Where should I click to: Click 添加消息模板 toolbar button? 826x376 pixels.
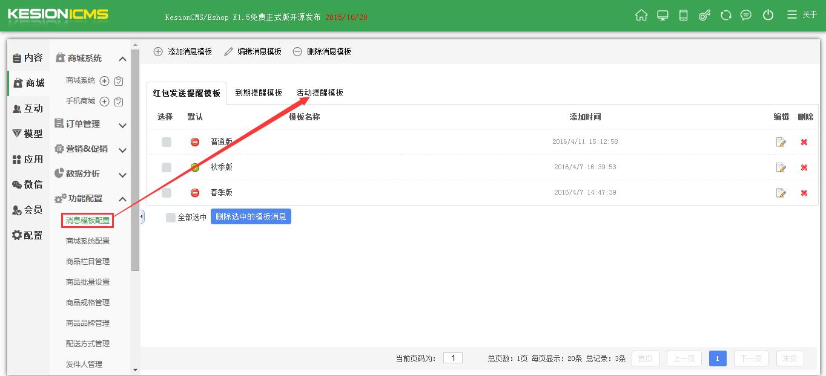[x=183, y=52]
